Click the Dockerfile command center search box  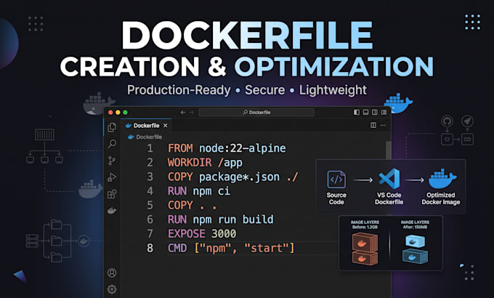[x=256, y=112]
